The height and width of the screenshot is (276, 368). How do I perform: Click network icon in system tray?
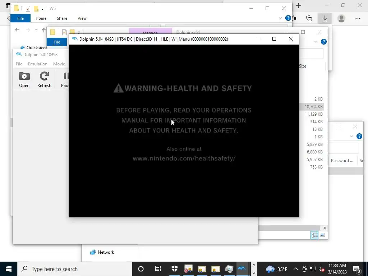pyautogui.click(x=313, y=269)
